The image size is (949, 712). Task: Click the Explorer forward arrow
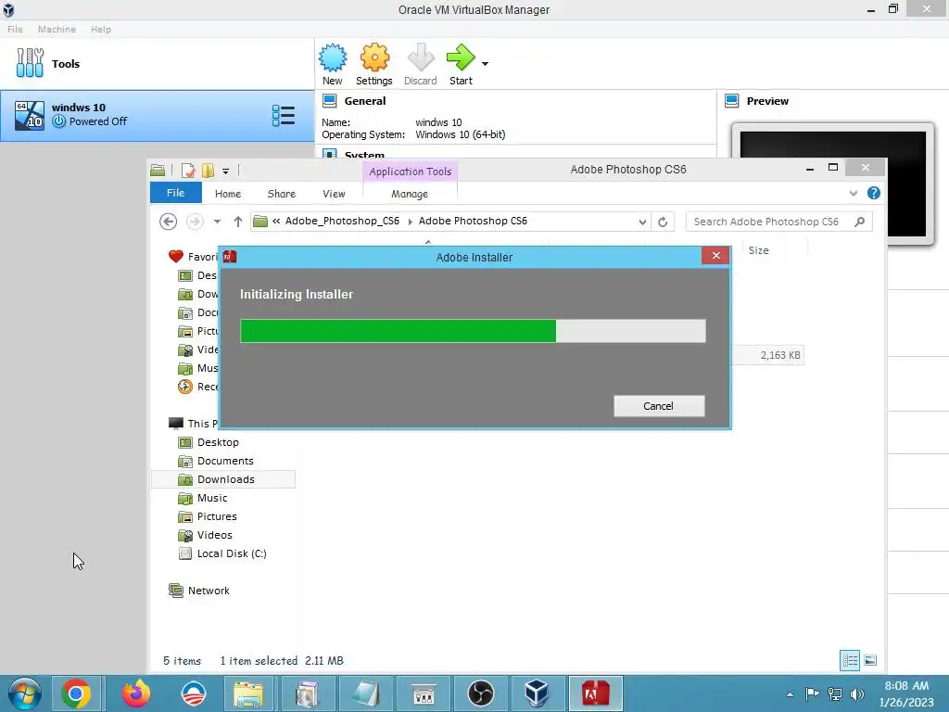pos(195,222)
